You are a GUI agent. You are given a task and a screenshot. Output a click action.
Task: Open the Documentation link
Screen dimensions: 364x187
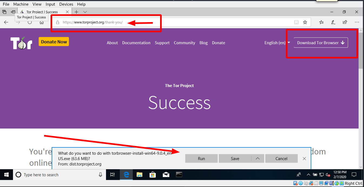pos(136,43)
